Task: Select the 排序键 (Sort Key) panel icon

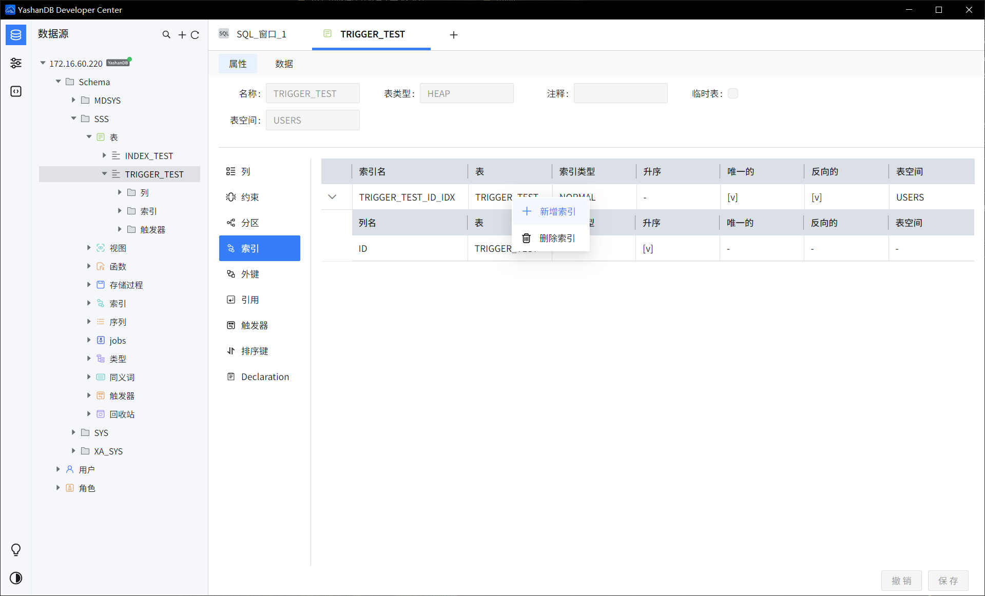Action: [x=232, y=351]
